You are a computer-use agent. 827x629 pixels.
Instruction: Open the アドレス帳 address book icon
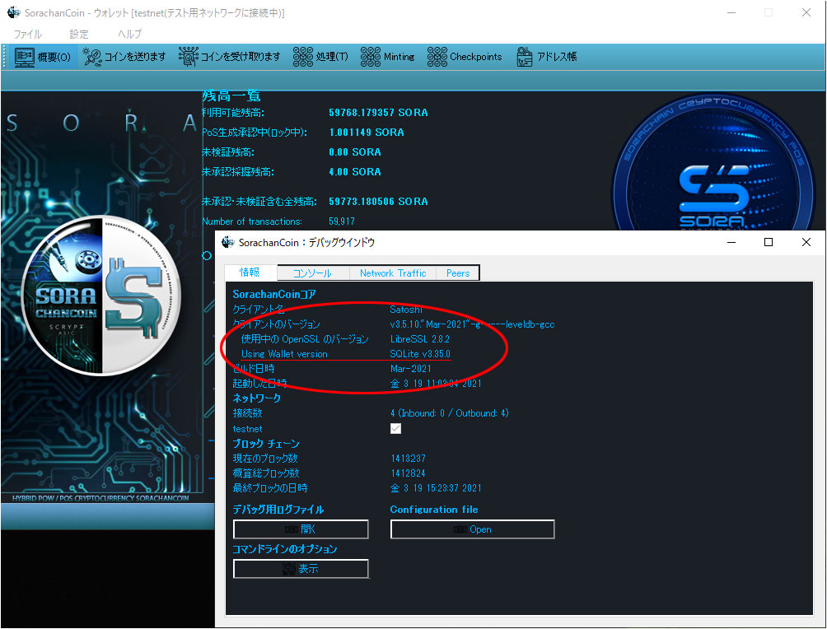[x=524, y=57]
